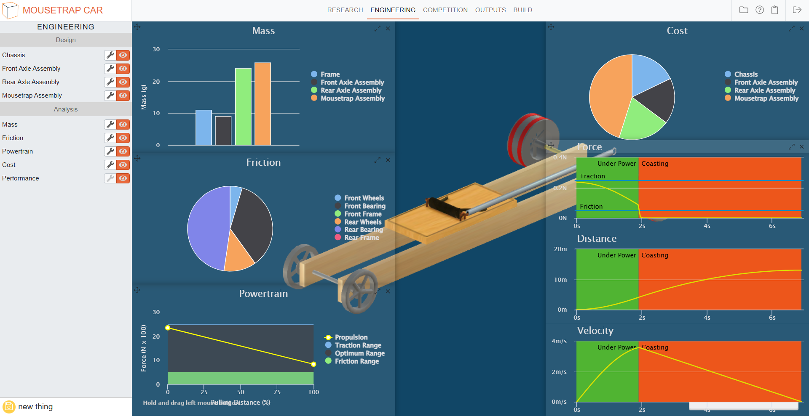Click the save icon beside new thing
The height and width of the screenshot is (416, 809).
[9, 407]
